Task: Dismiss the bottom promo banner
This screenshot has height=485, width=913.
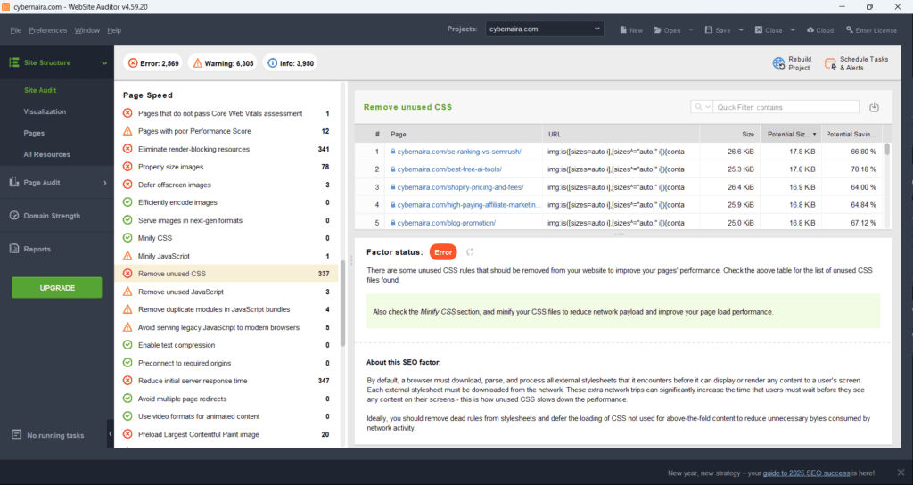Action: coord(901,473)
